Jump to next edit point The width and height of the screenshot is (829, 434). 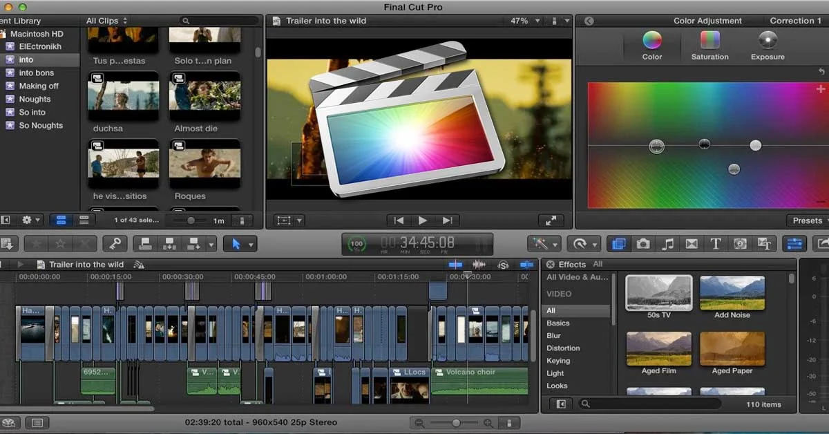447,220
